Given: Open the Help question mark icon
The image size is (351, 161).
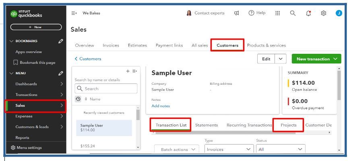Looking at the screenshot, I should (x=252, y=13).
